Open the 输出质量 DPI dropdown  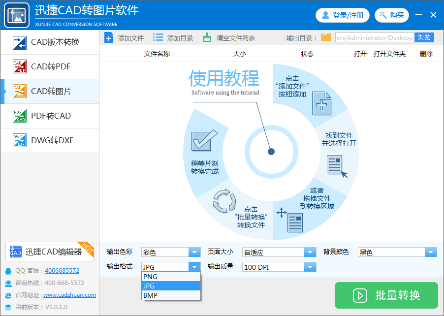[x=312, y=266]
